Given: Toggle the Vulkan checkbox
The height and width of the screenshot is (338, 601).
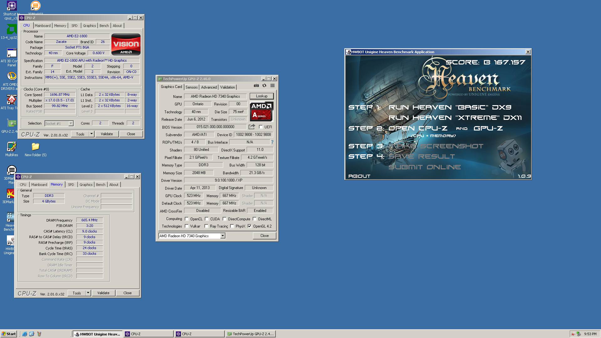Looking at the screenshot, I should click(187, 226).
